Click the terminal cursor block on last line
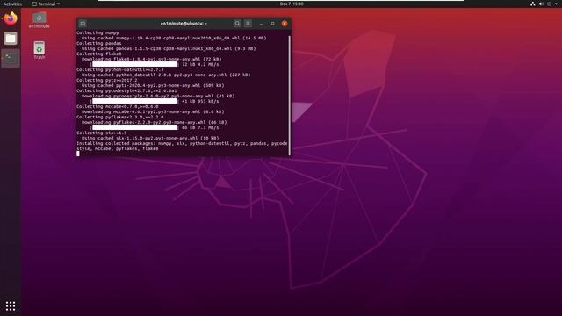 [78, 154]
